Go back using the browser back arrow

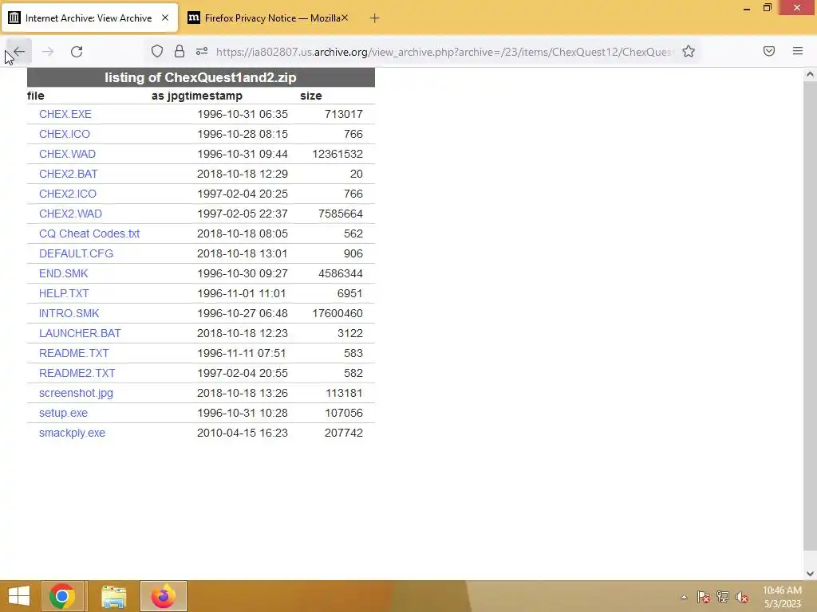[x=19, y=52]
